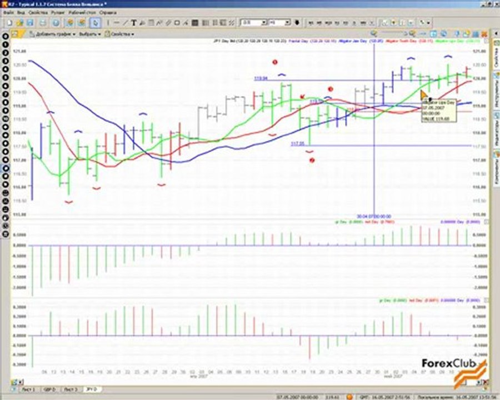This screenshot has width=500, height=400.
Task: Click the blue globe refresh icon in chart toolbar
Action: pyautogui.click(x=443, y=34)
